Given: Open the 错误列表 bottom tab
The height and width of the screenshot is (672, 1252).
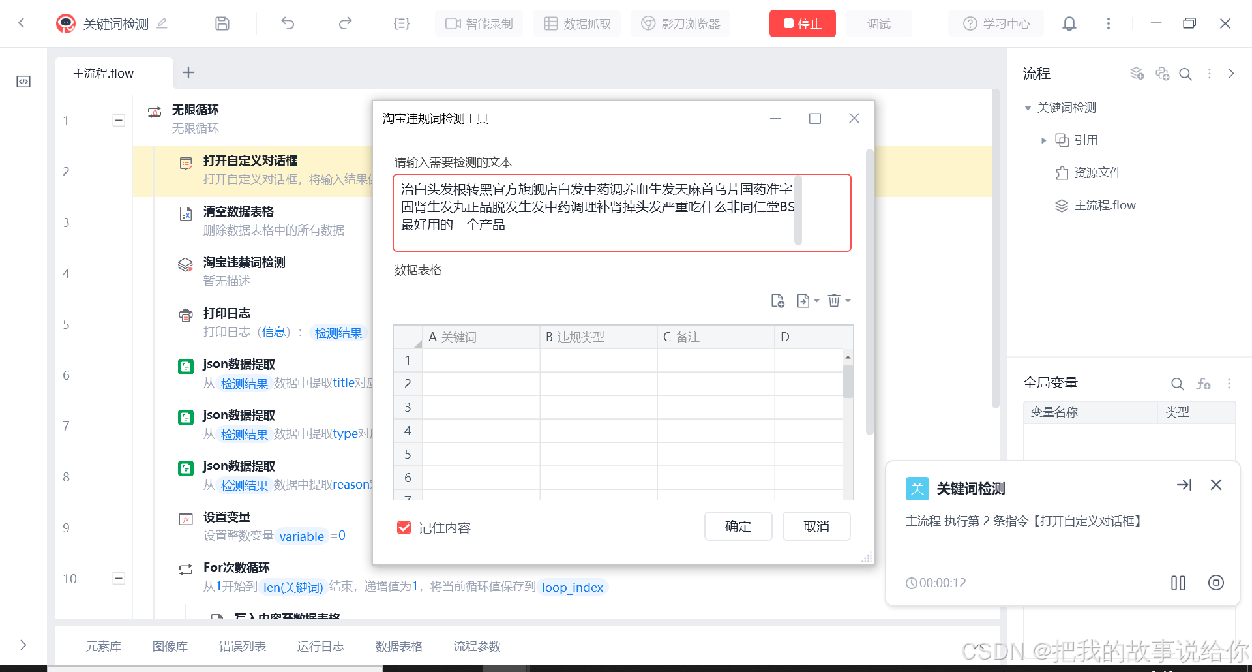Looking at the screenshot, I should [243, 646].
